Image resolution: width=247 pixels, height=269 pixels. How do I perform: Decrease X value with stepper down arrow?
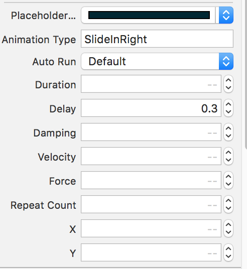228,232
